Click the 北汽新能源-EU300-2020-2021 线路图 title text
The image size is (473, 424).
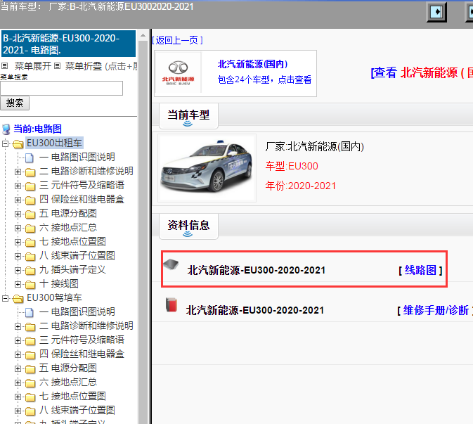click(257, 270)
